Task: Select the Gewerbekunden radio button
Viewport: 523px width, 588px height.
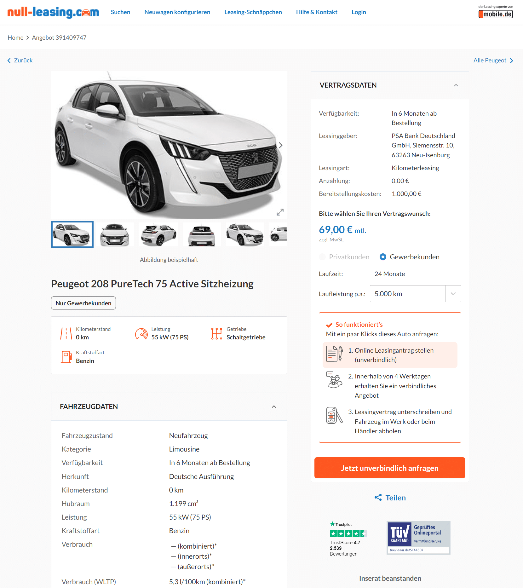Action: click(x=383, y=257)
